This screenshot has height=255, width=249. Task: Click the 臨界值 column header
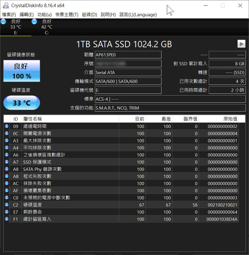(186, 119)
